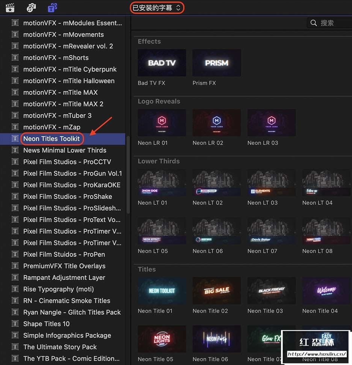Screen dimensions: 352x365
Task: Open Pixel Film Studios - ProGun Vol.1
Action: coord(63,173)
